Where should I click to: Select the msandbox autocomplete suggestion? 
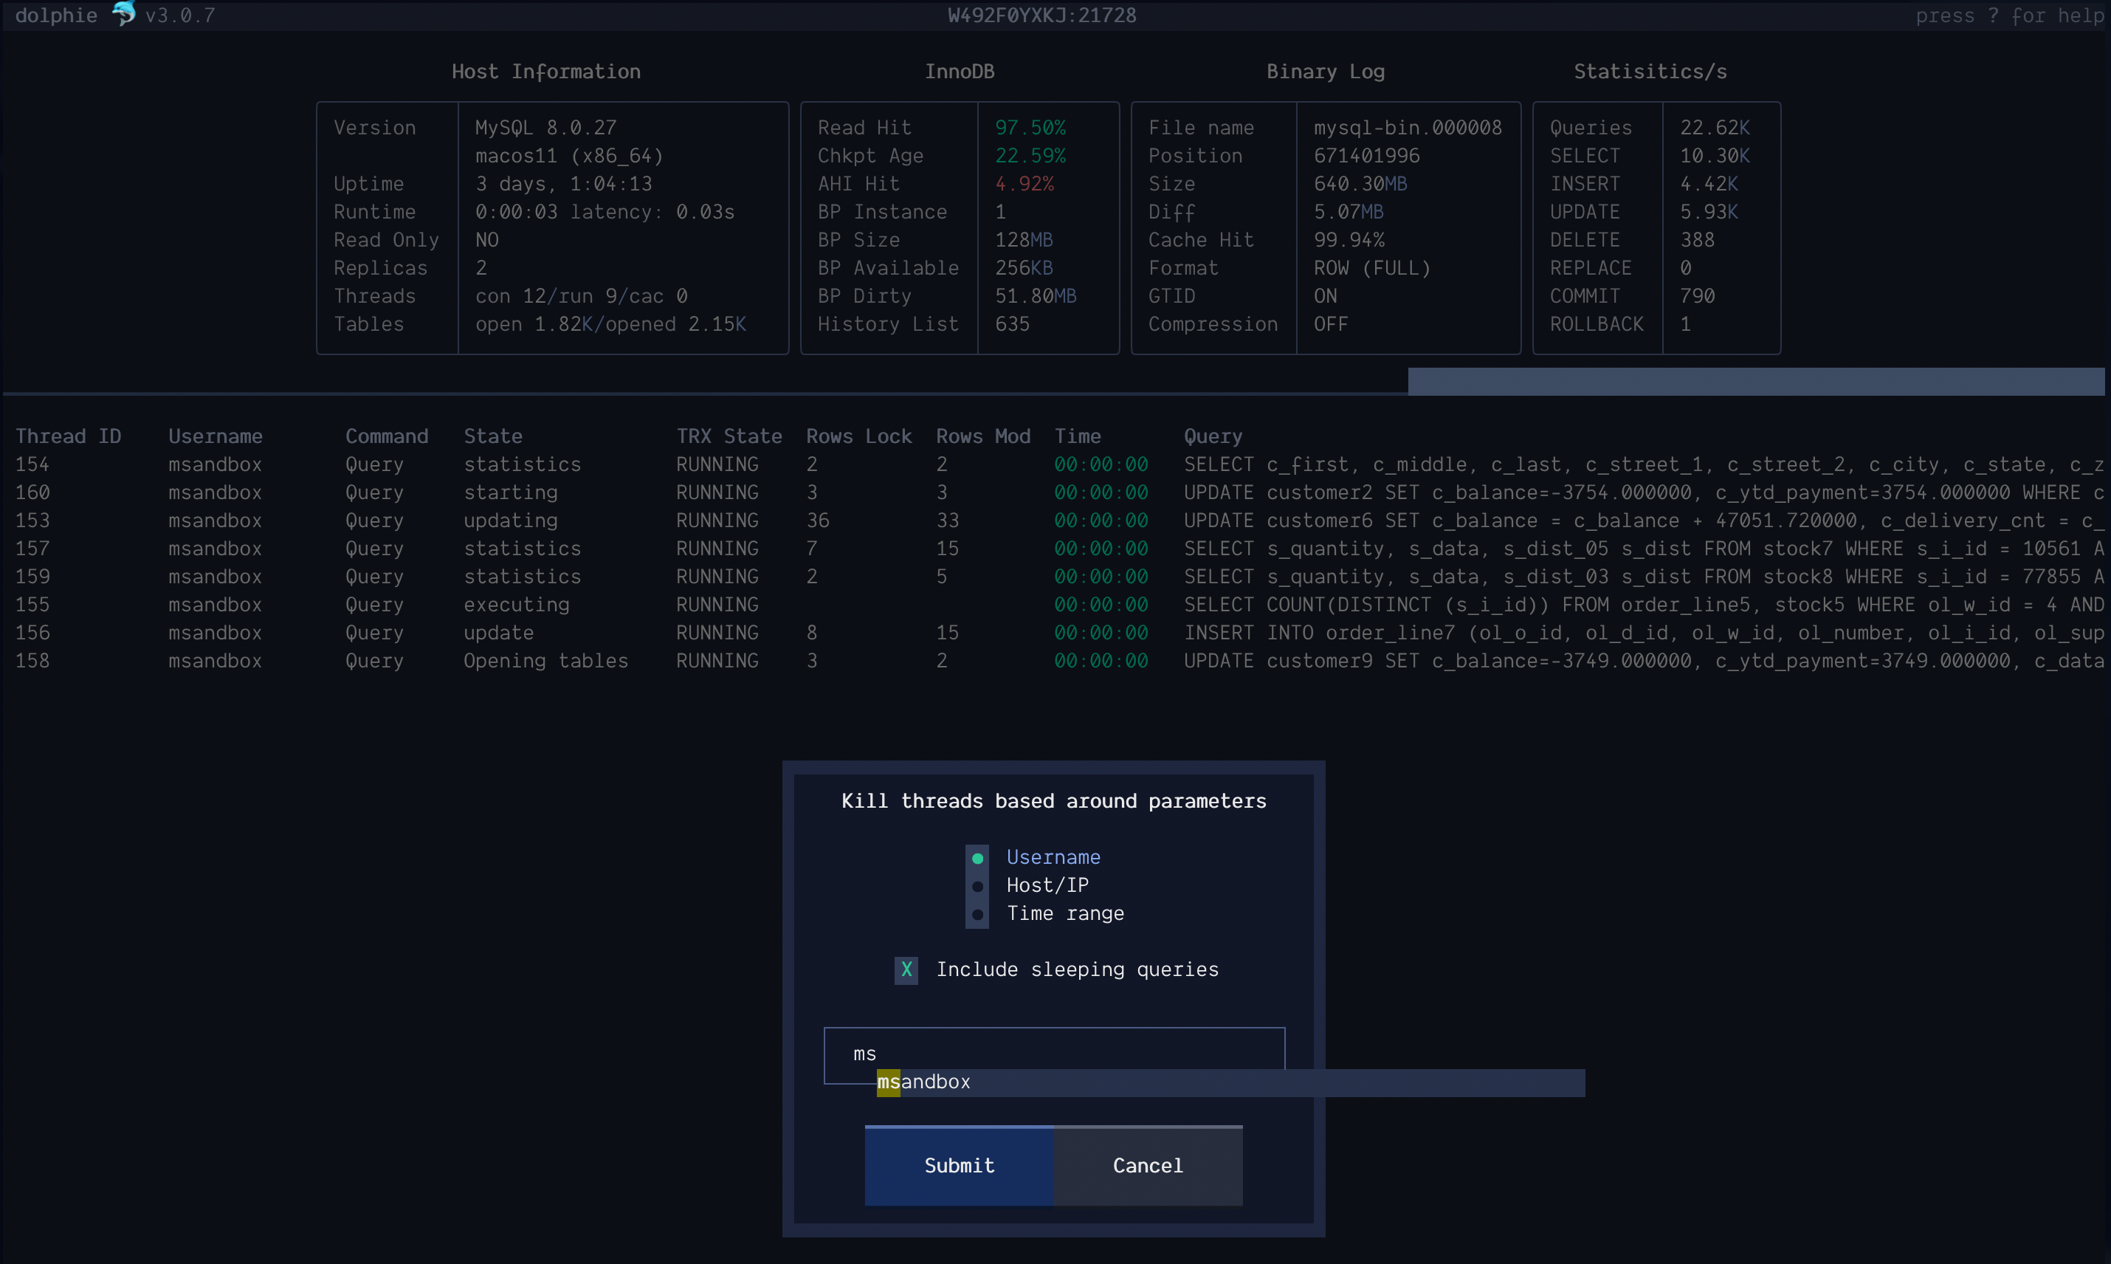[x=924, y=1082]
